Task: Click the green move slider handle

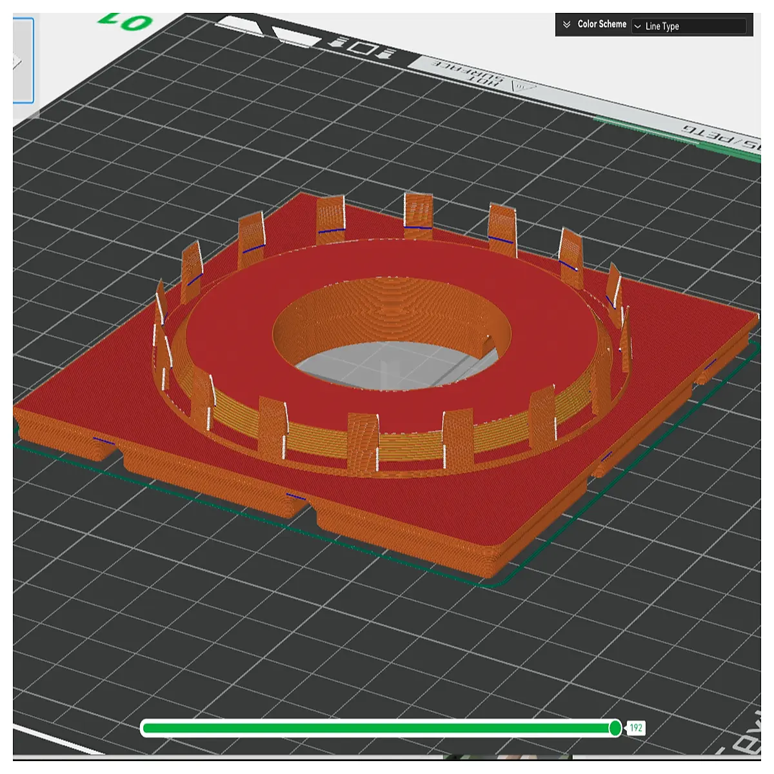Action: click(615, 728)
